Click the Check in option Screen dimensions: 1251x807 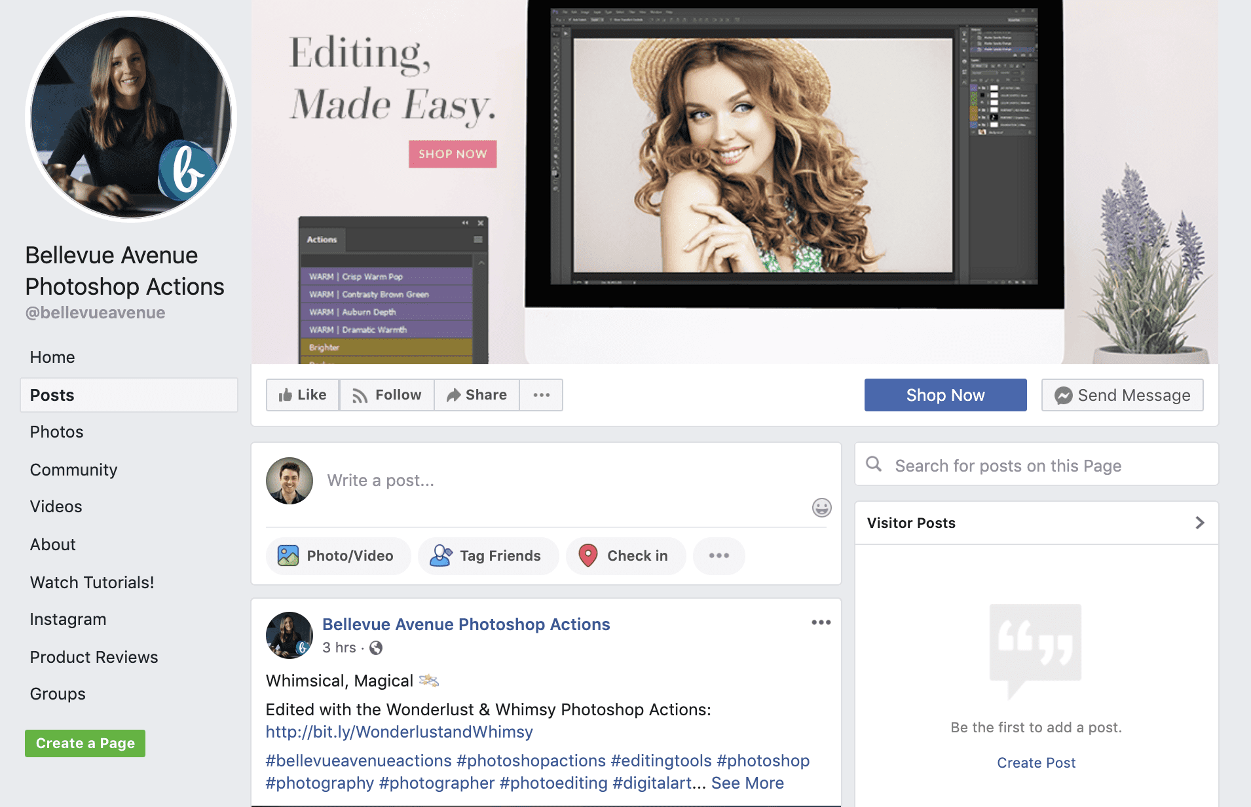pyautogui.click(x=625, y=556)
